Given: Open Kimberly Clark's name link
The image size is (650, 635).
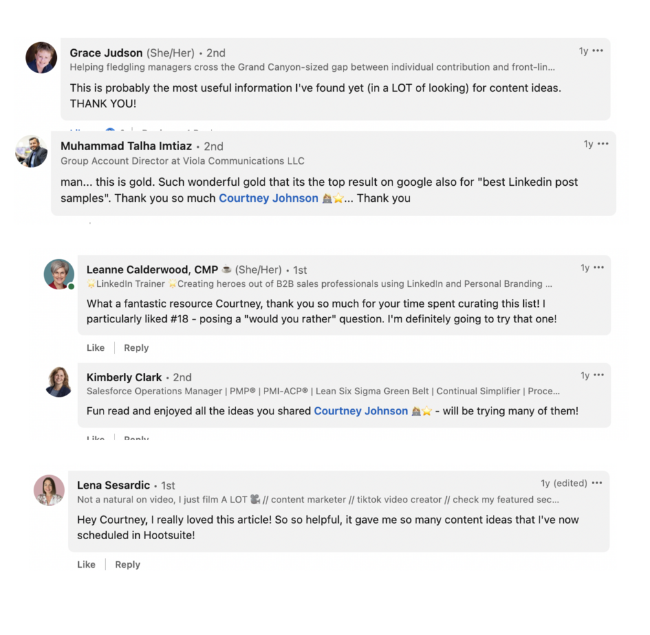Looking at the screenshot, I should point(124,377).
